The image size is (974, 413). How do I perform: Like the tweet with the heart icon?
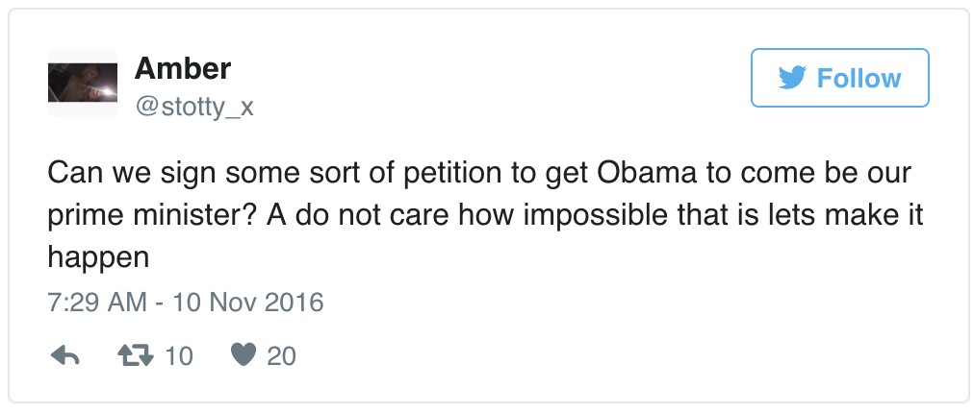click(x=244, y=356)
